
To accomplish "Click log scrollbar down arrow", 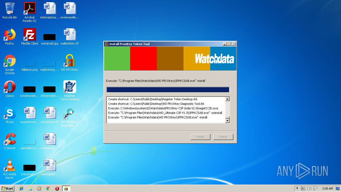I will pos(227,121).
